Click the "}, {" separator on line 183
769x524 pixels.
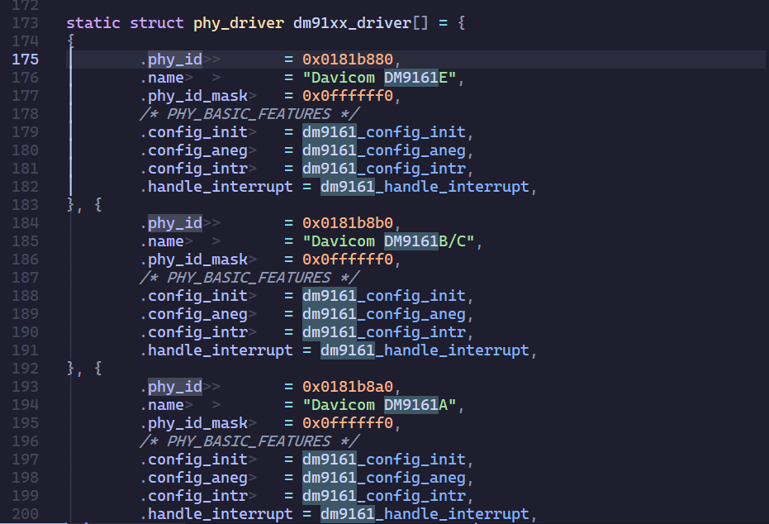(x=84, y=205)
